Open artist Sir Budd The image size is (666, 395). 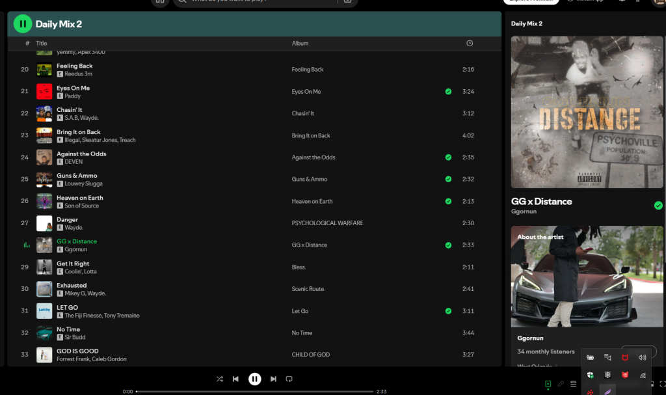pos(75,337)
